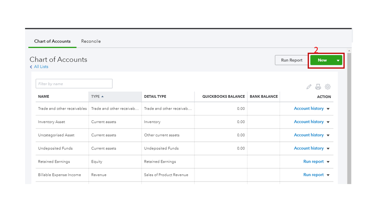
Task: Click the All Lists back chevron
Action: [x=31, y=67]
